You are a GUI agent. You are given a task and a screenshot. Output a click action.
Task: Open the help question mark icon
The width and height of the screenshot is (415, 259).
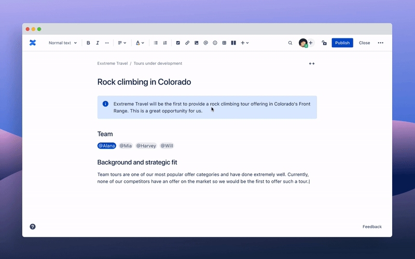coord(33,227)
